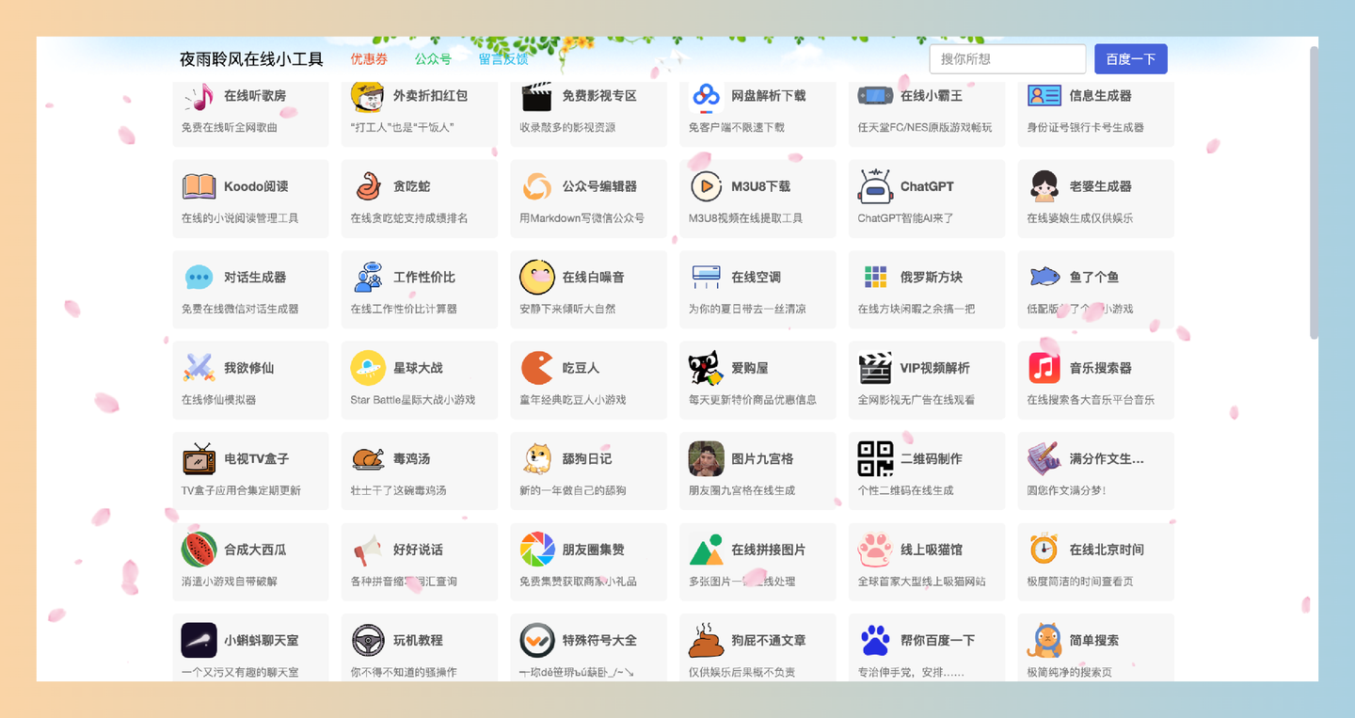
Task: Open the 玩机教程 steering wheel icon
Action: (x=368, y=641)
